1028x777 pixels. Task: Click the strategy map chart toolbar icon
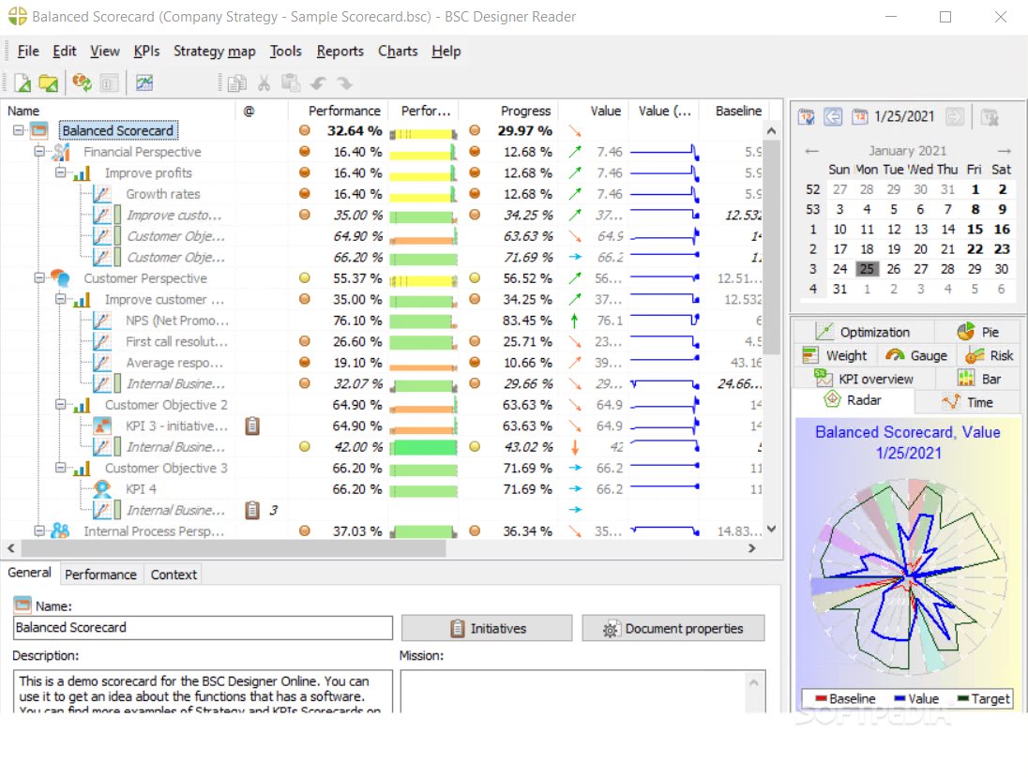144,83
